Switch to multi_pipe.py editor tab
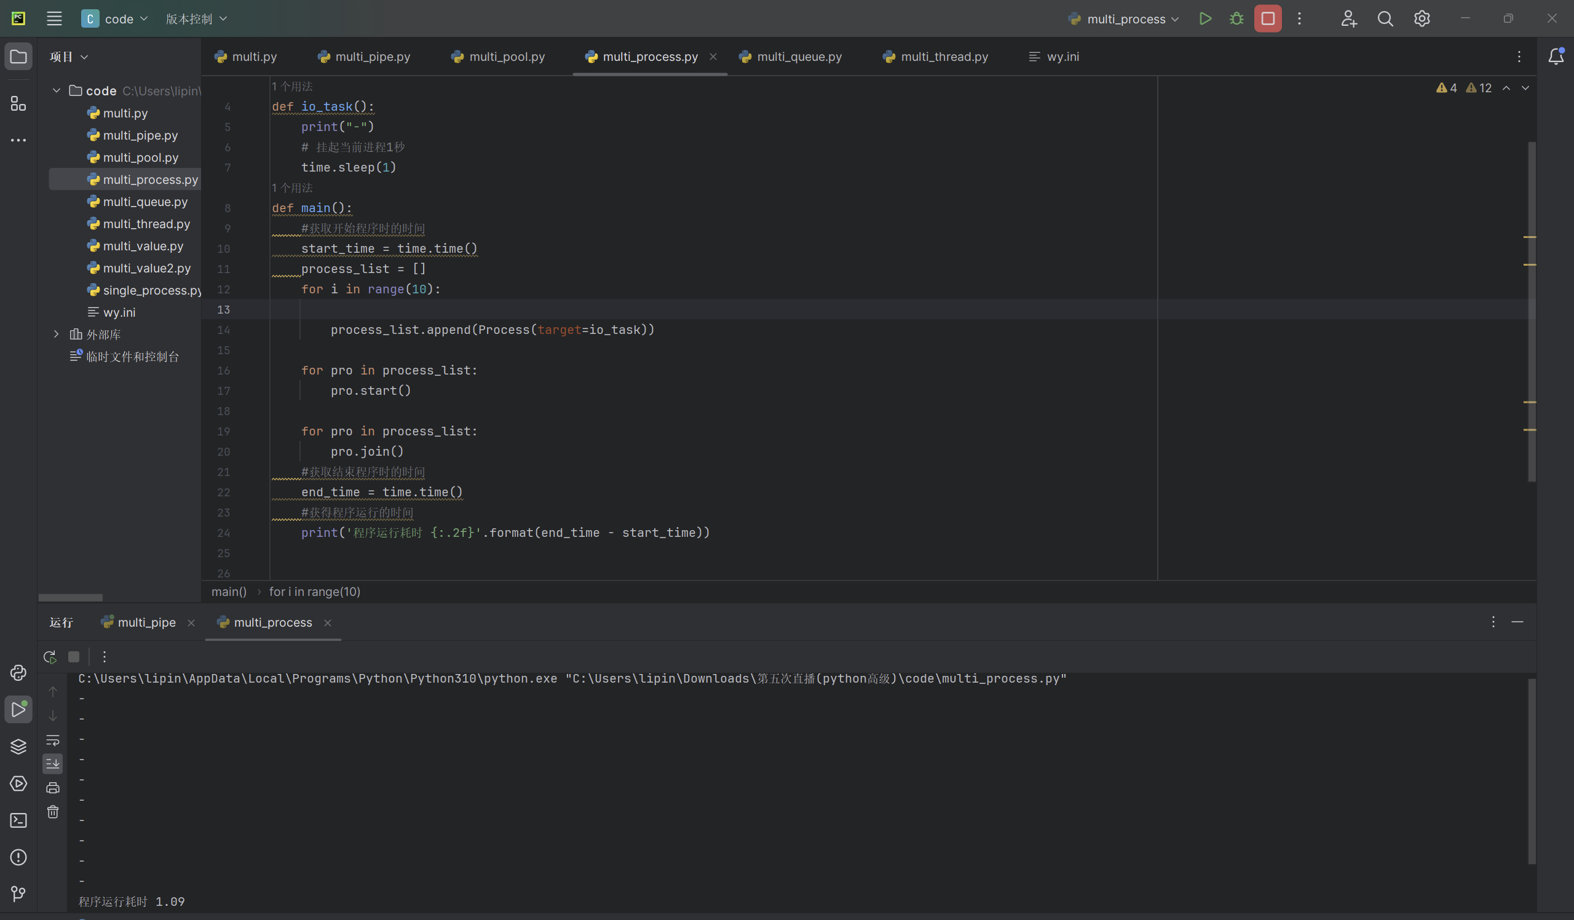This screenshot has height=920, width=1574. (x=364, y=57)
